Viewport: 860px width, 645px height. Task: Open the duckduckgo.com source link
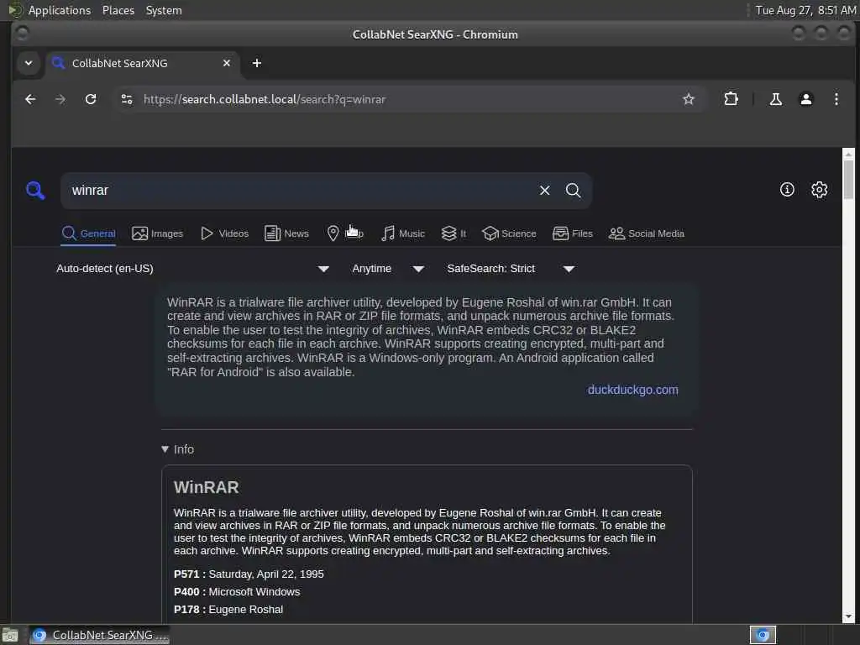(633, 390)
